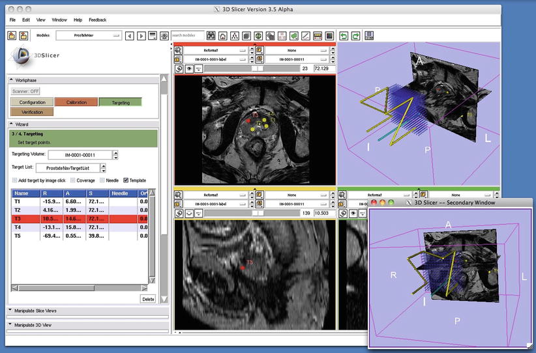Open the Window menu
The width and height of the screenshot is (536, 353).
(59, 20)
